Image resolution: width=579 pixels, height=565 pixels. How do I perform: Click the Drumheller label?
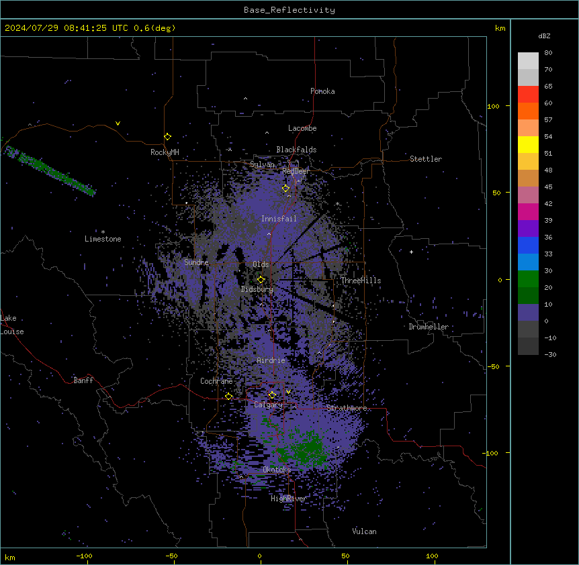pyautogui.click(x=429, y=327)
